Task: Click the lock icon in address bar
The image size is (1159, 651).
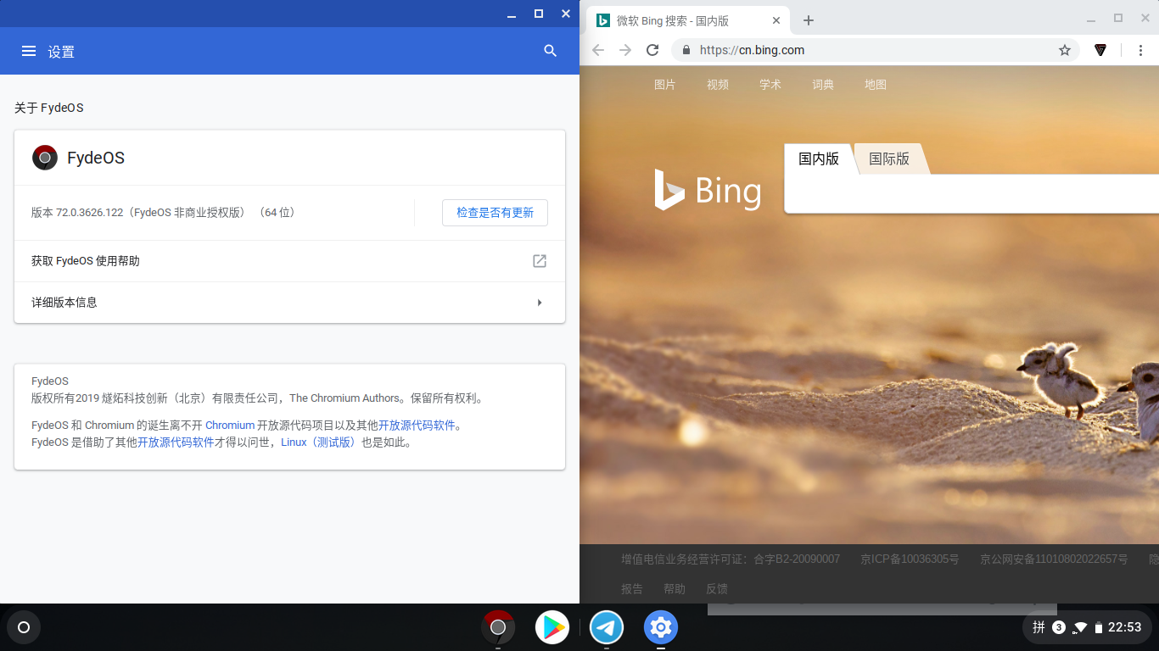Action: coord(686,50)
